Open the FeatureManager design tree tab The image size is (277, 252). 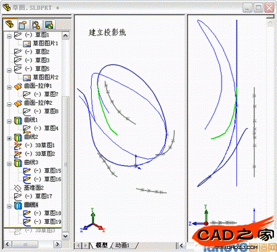click(x=9, y=25)
